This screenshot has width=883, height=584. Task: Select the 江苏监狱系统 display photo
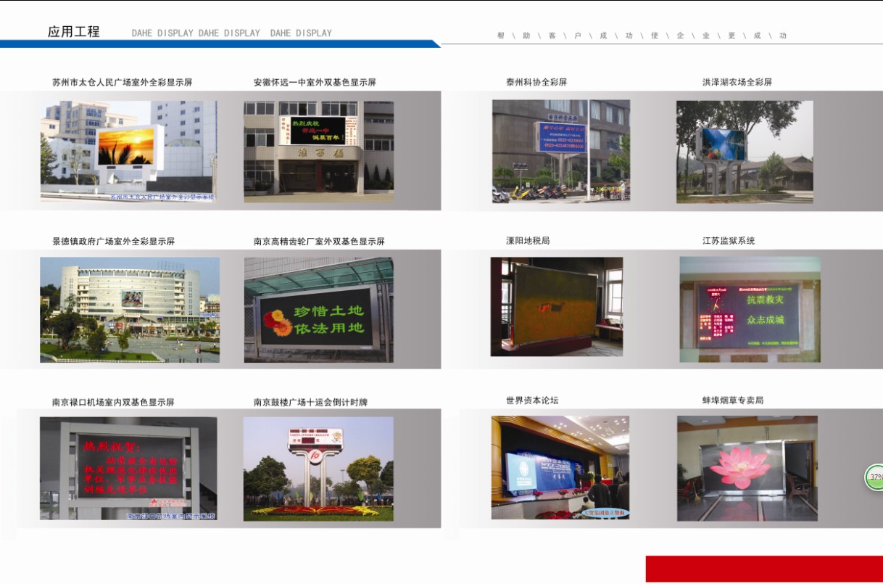pyautogui.click(x=750, y=308)
